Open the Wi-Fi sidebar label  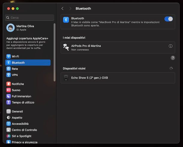[x=15, y=56]
